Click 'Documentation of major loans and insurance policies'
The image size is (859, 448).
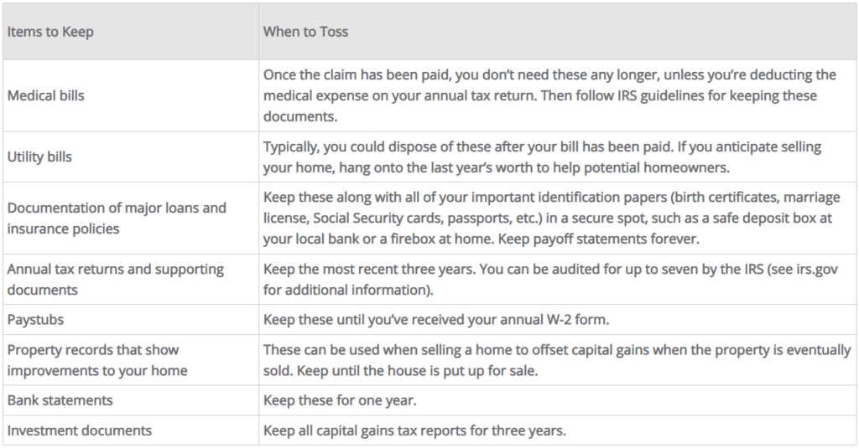tap(117, 219)
